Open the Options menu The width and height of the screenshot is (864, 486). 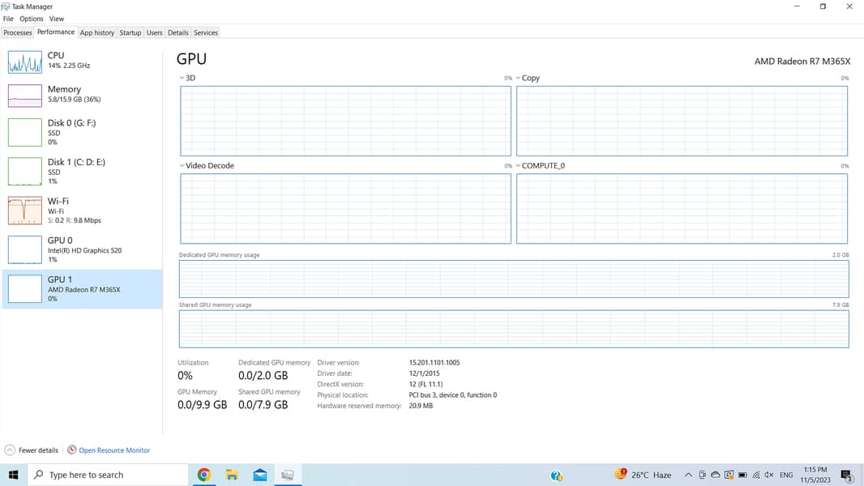(32, 19)
